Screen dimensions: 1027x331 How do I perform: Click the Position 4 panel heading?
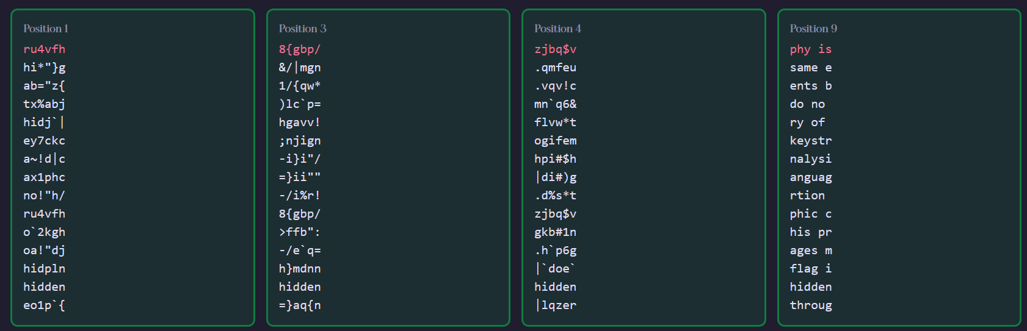pyautogui.click(x=557, y=29)
